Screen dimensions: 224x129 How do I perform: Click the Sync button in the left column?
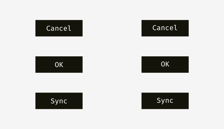click(x=59, y=101)
